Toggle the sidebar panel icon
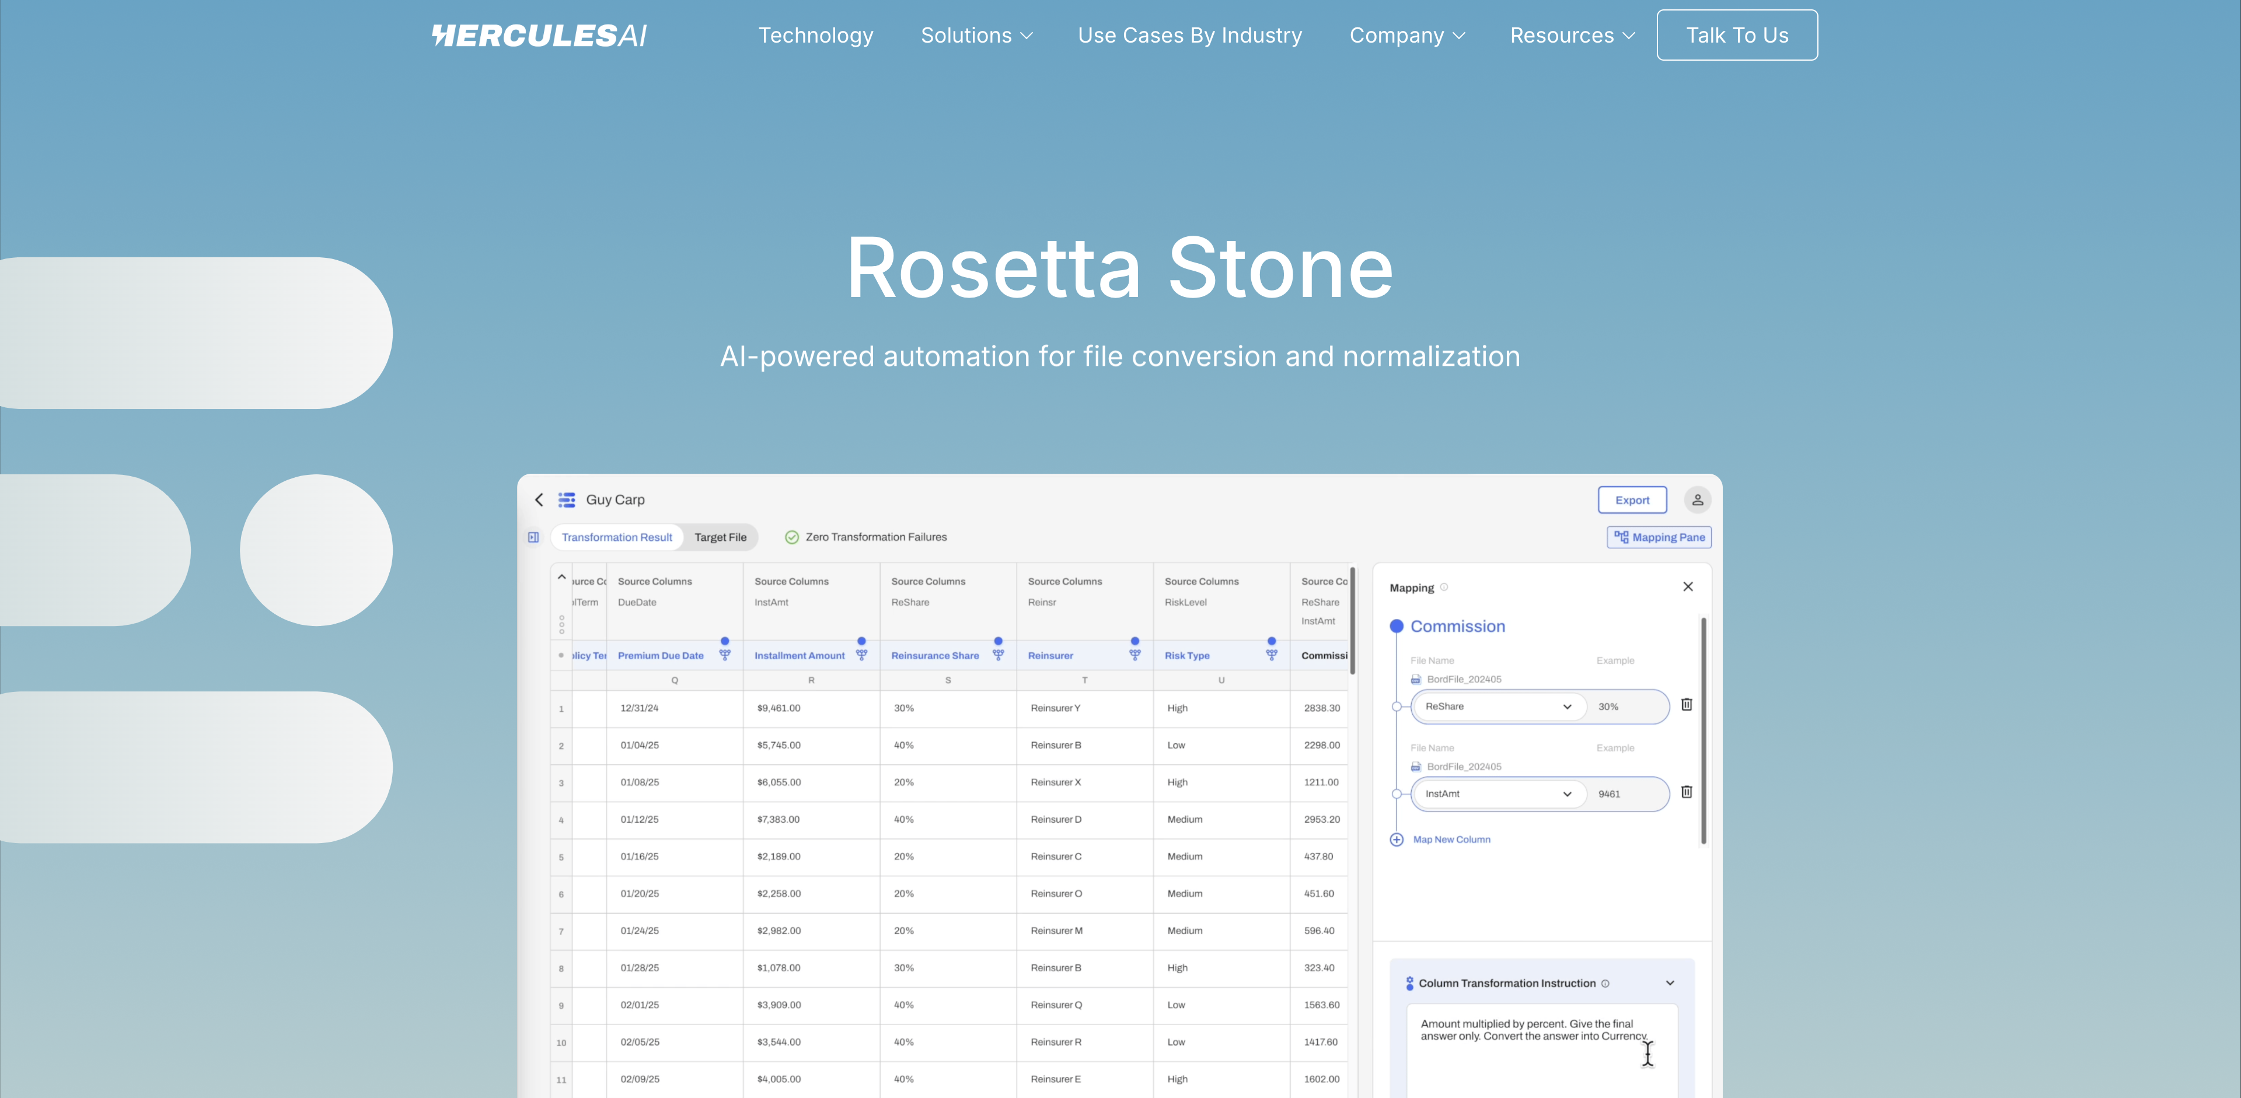The width and height of the screenshot is (2241, 1098). [x=533, y=537]
